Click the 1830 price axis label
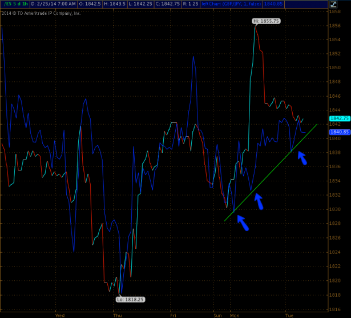Screen dimensions: 351x318 pyautogui.click(x=334, y=209)
